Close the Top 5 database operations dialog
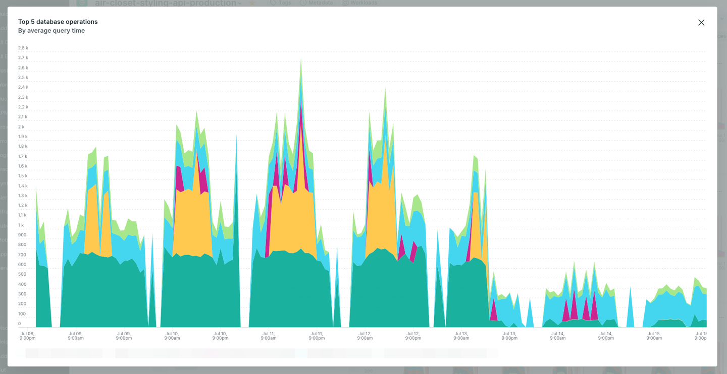727x374 pixels. click(x=701, y=23)
